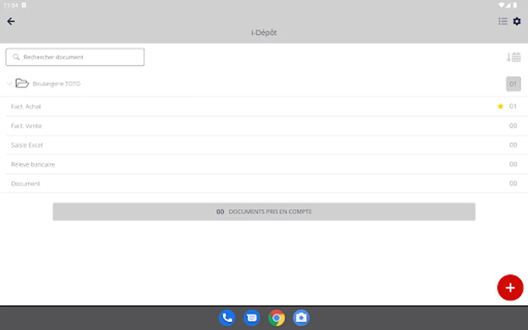Image resolution: width=528 pixels, height=330 pixels.
Task: Open the Phone app in dock
Action: click(227, 318)
